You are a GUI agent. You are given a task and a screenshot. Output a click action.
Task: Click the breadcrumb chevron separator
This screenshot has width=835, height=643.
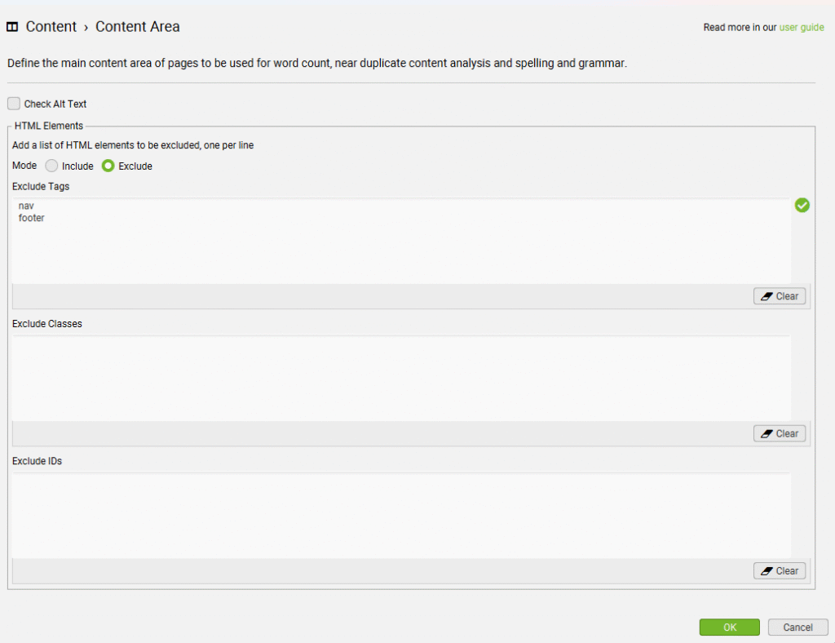86,28
